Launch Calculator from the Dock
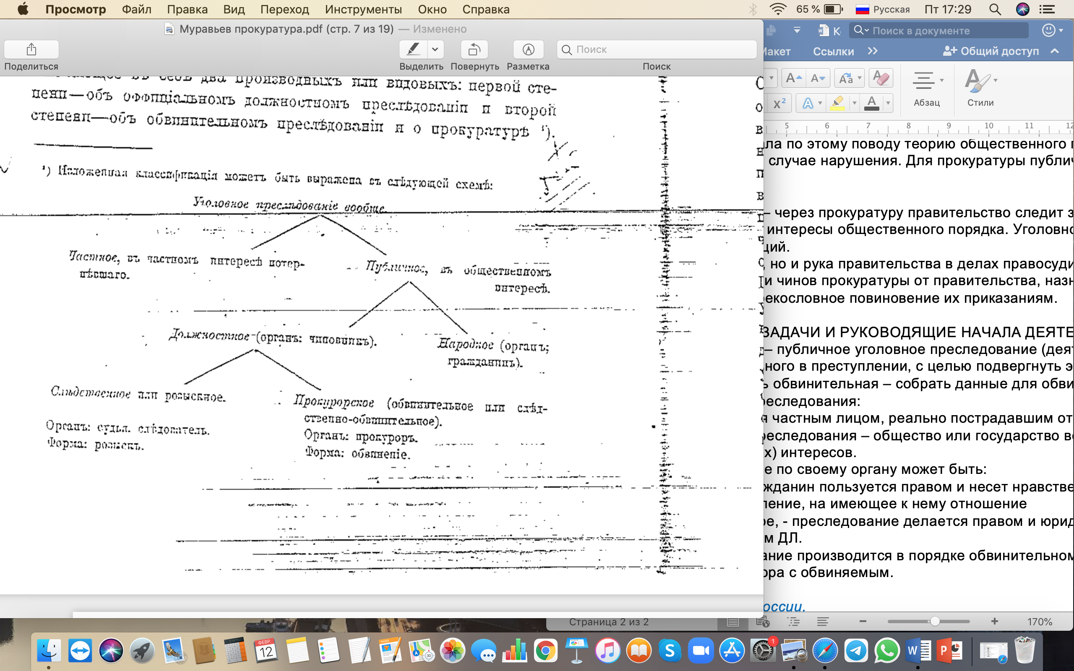The height and width of the screenshot is (671, 1074). [235, 650]
